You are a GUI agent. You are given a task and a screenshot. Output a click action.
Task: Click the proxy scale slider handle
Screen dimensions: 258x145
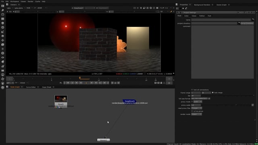[x=236, y=105]
